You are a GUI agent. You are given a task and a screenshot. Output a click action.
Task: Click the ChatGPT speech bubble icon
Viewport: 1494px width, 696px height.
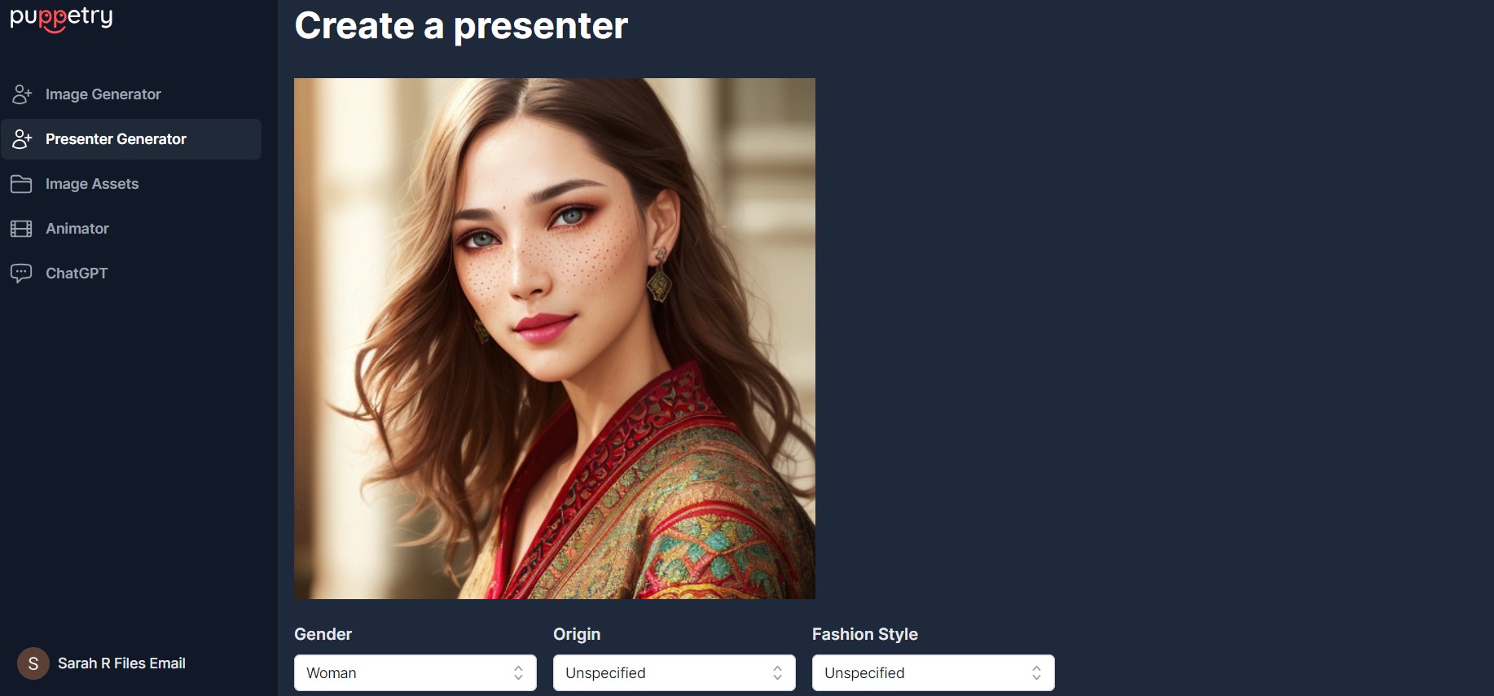21,274
